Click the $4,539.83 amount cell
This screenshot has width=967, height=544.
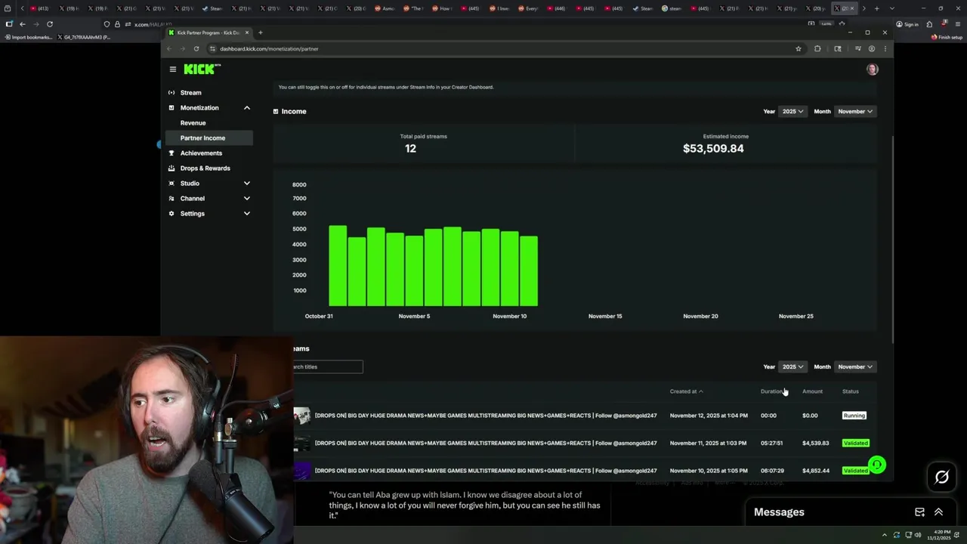815,444
